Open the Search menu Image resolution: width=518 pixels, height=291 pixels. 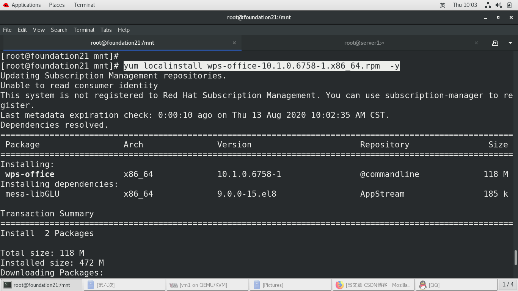pos(59,30)
